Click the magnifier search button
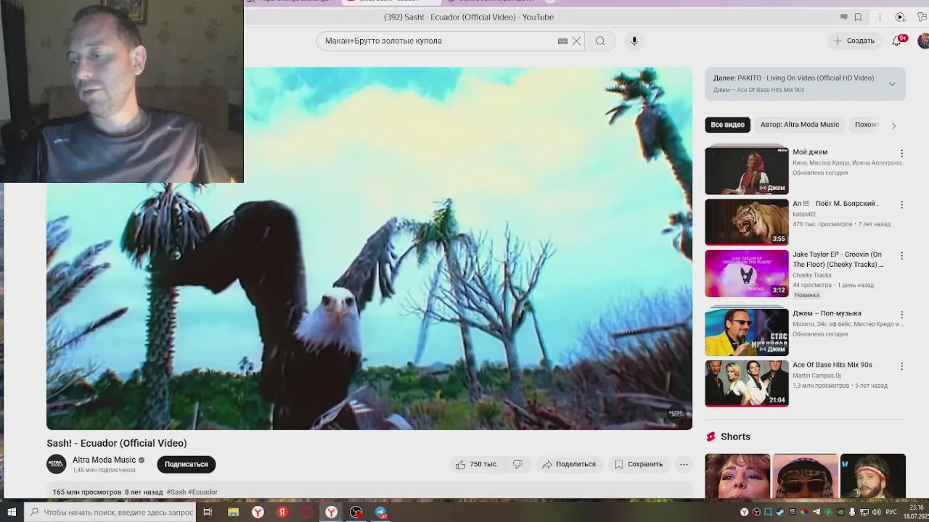Image resolution: width=929 pixels, height=522 pixels. coord(600,41)
